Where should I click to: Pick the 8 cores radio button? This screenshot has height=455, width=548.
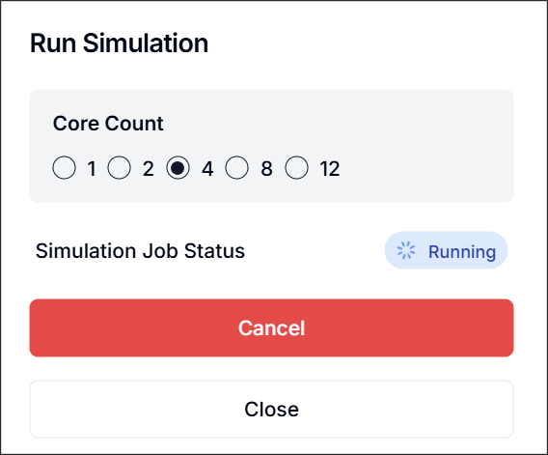click(x=237, y=168)
